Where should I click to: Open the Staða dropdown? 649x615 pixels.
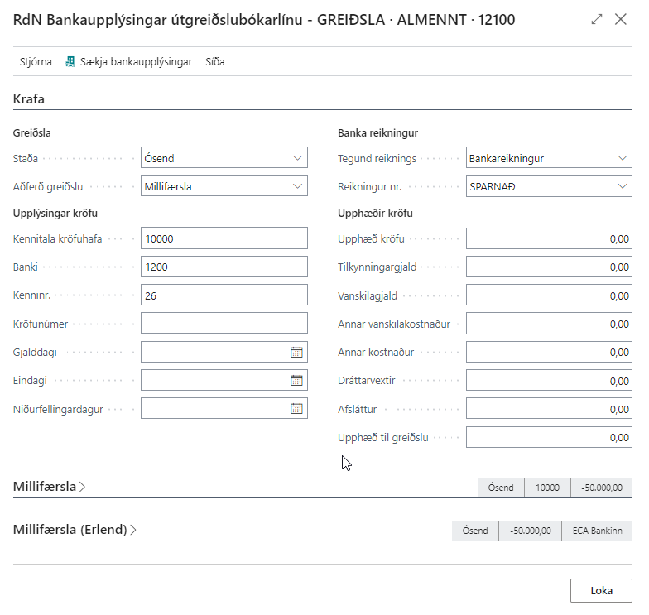click(x=298, y=158)
